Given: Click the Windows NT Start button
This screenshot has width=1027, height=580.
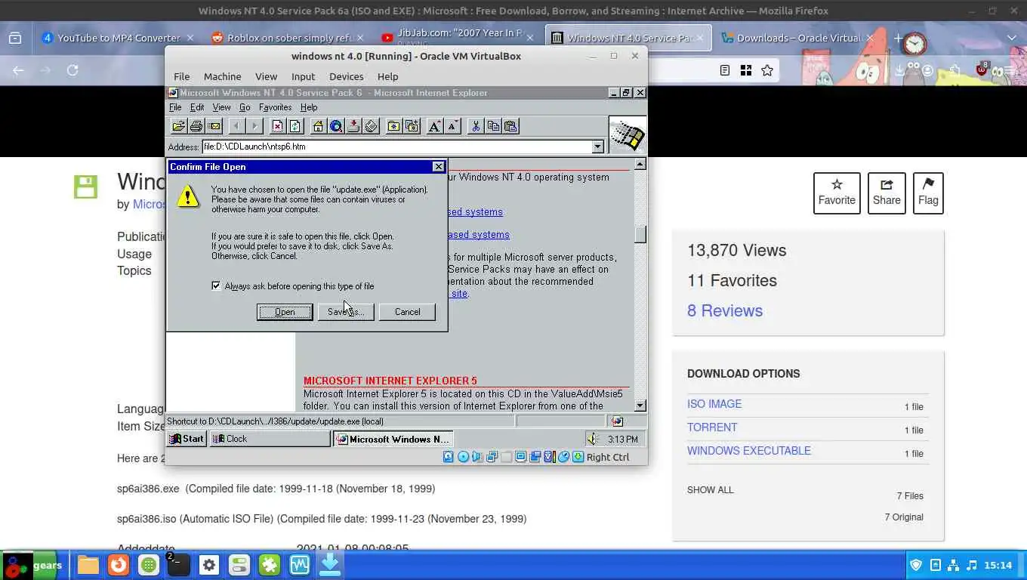Looking at the screenshot, I should click(187, 439).
